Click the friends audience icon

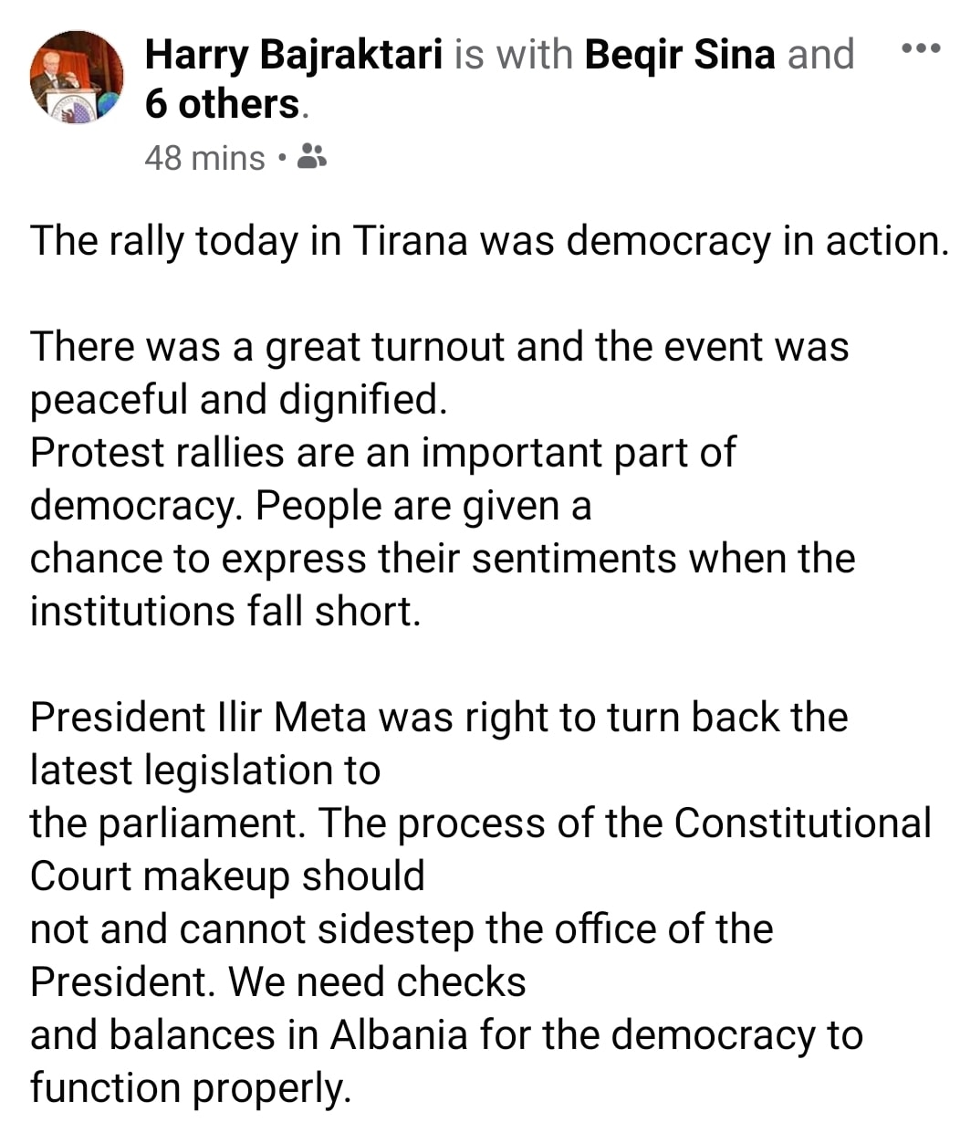(312, 158)
